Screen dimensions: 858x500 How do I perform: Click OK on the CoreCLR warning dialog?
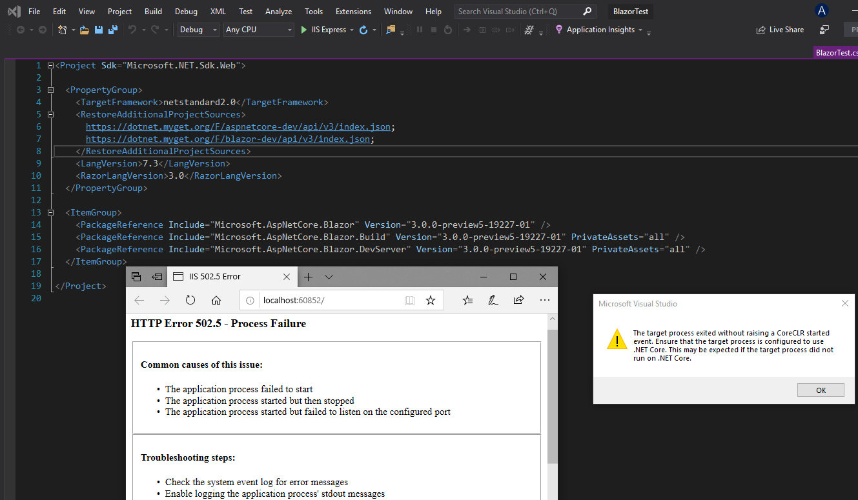point(820,390)
